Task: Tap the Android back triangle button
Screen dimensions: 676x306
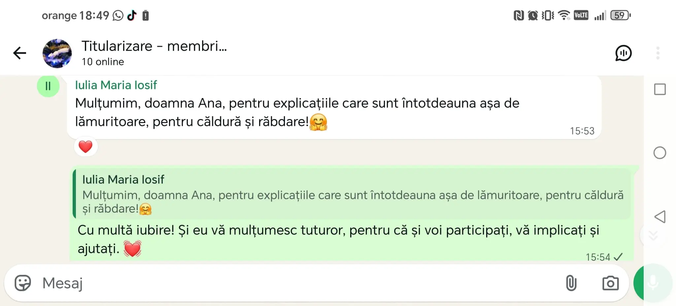Action: [660, 217]
